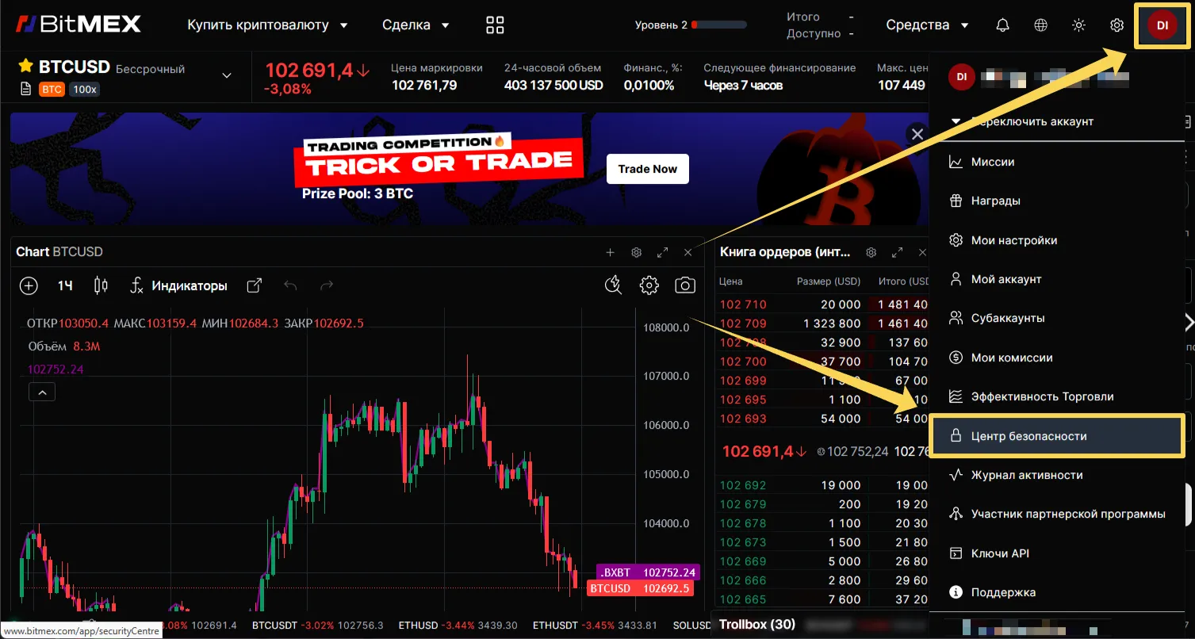Open chart settings gear icon
The height and width of the screenshot is (639, 1195).
tap(649, 285)
